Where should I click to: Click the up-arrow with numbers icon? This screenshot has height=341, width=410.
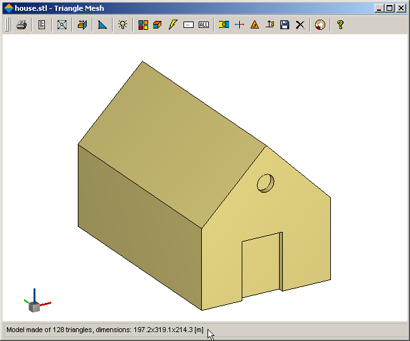[x=270, y=25]
